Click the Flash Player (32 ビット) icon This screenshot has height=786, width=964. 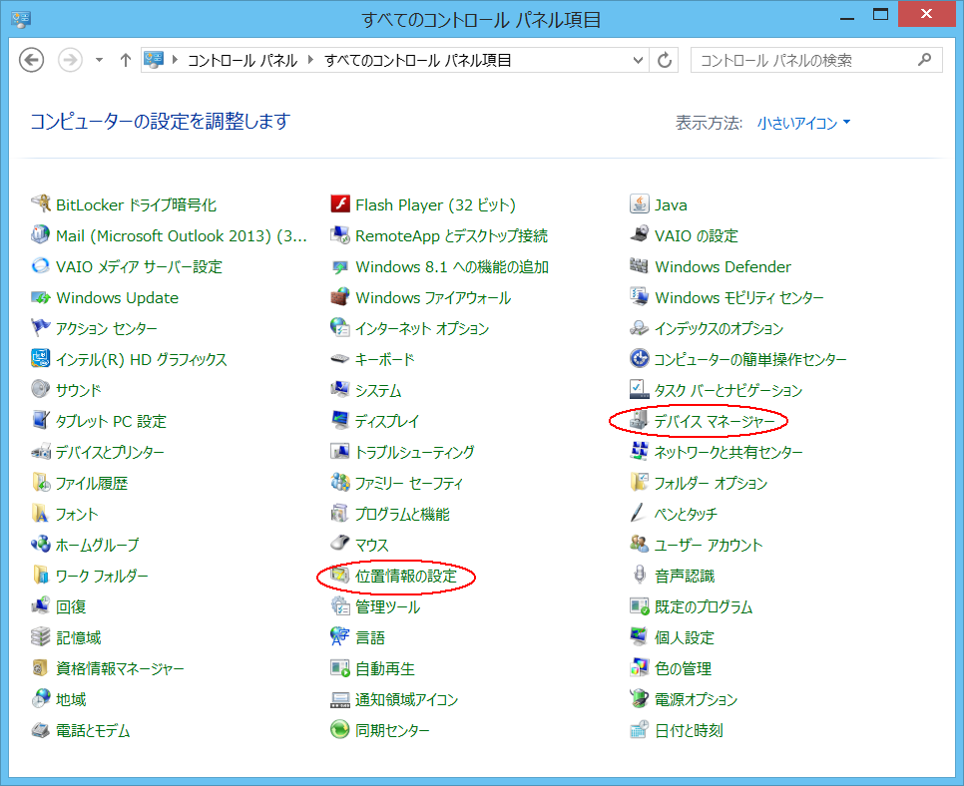340,204
